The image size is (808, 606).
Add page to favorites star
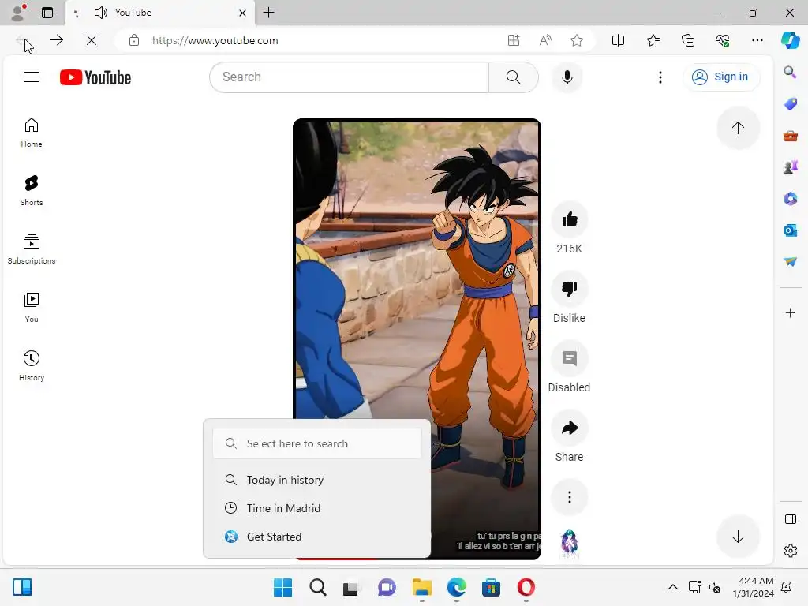pyautogui.click(x=577, y=40)
